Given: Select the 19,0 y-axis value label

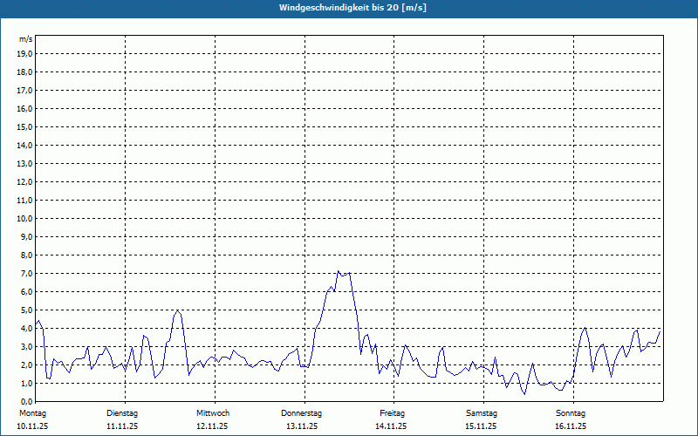Looking at the screenshot, I should [x=24, y=53].
